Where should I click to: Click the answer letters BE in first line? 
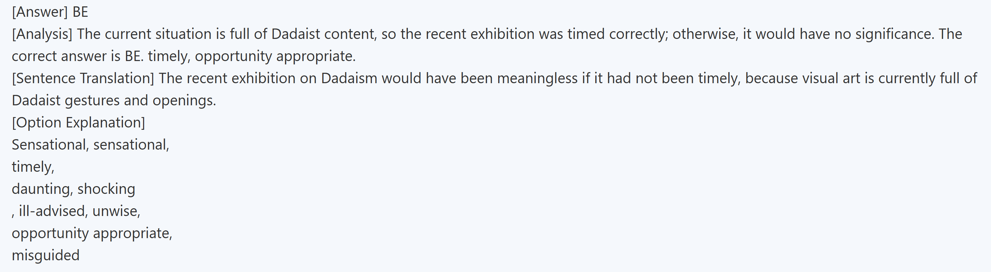tap(80, 12)
